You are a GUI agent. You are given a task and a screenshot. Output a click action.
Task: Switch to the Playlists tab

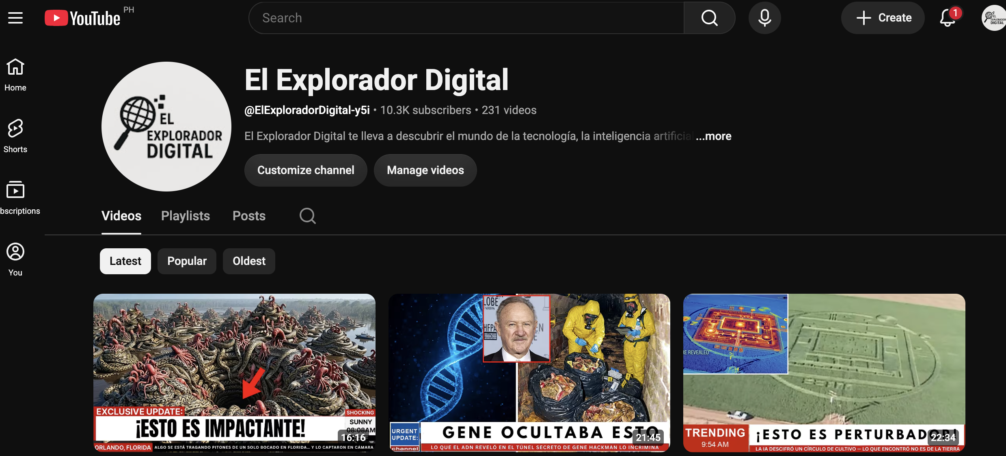point(186,216)
